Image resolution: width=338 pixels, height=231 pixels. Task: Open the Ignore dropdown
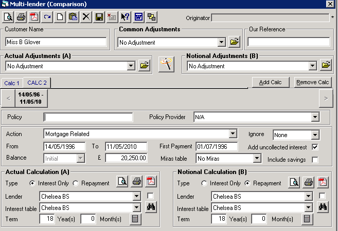315,135
